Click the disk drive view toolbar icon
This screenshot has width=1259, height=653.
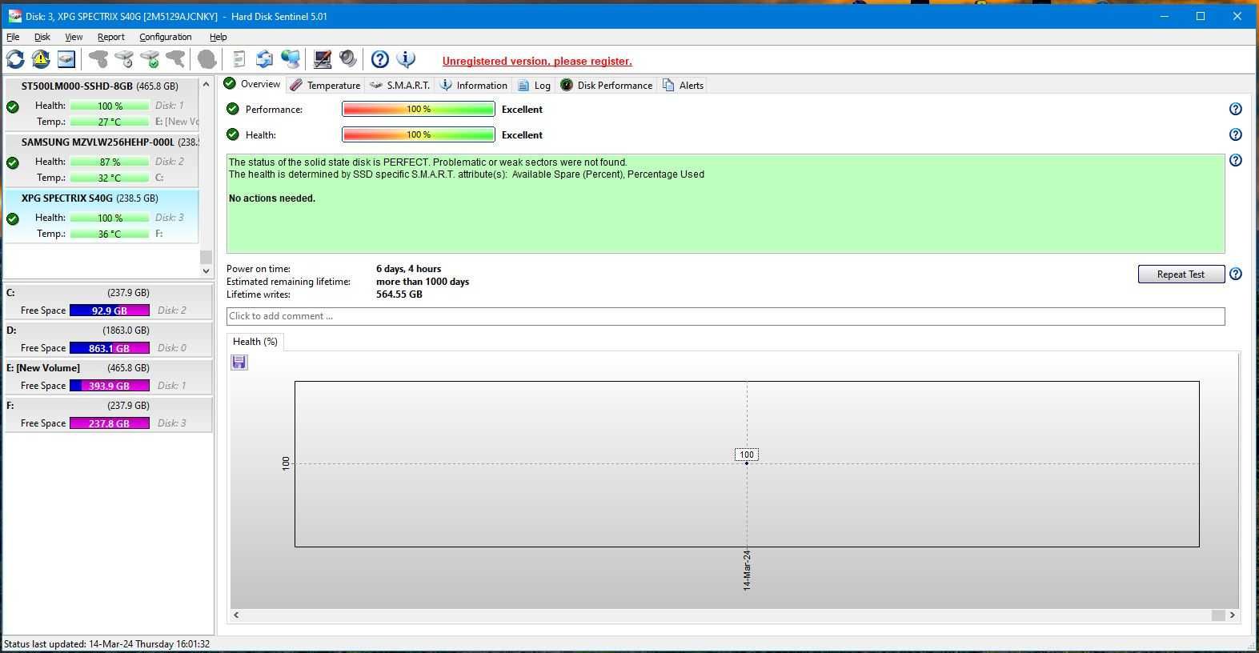point(66,59)
